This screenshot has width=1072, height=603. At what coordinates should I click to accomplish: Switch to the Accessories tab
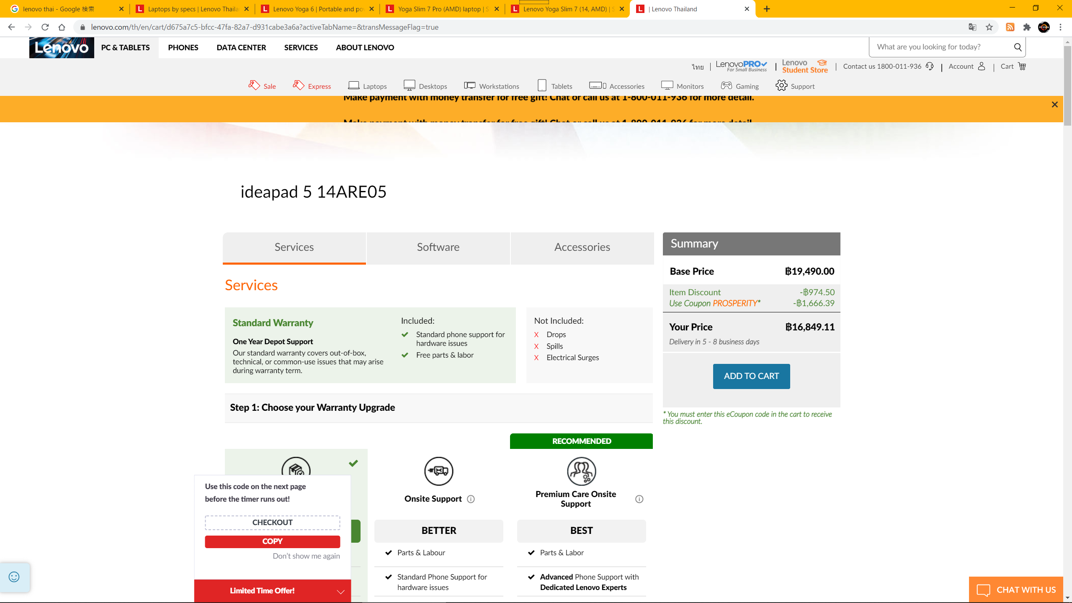582,247
